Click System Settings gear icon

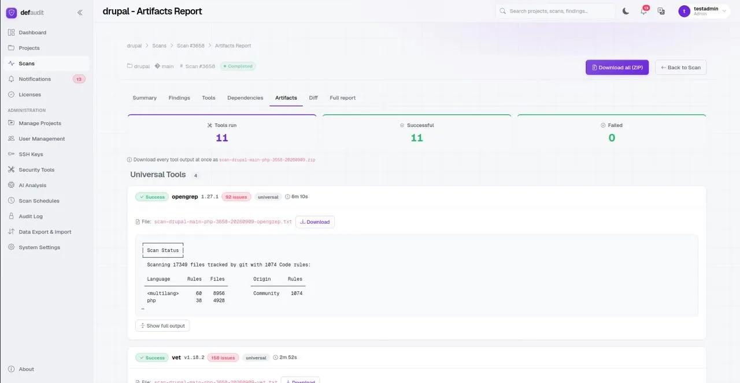pos(12,247)
